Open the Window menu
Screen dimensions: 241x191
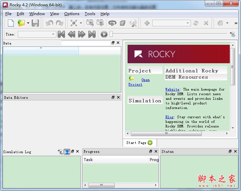click(x=37, y=14)
